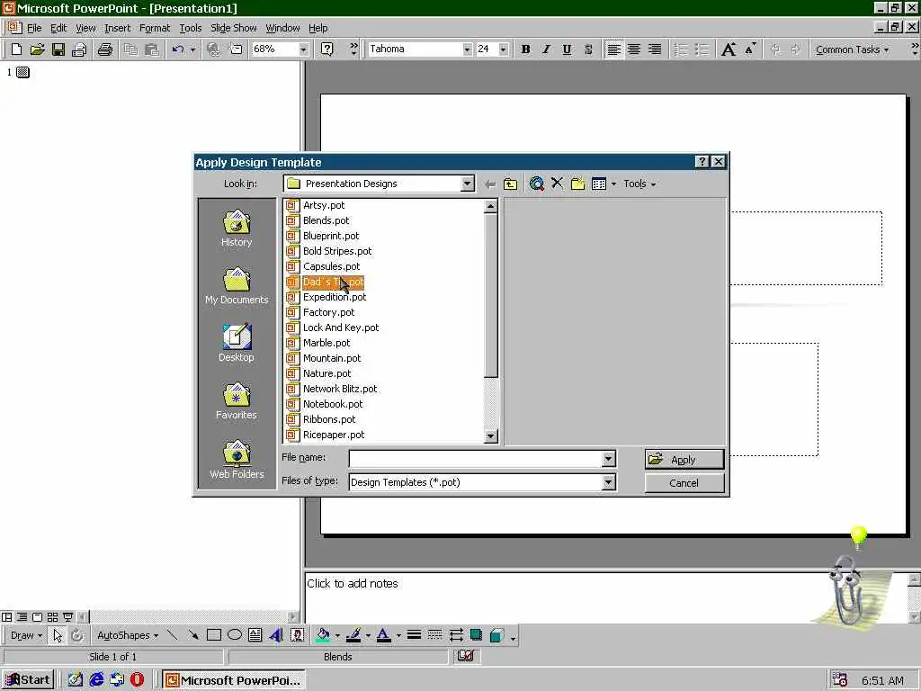Toggle Bold formatting
Screen dimensions: 921x691
[x=525, y=49]
